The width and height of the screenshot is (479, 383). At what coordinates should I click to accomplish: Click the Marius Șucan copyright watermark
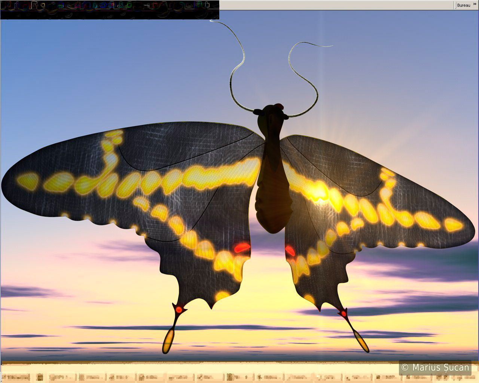click(435, 367)
